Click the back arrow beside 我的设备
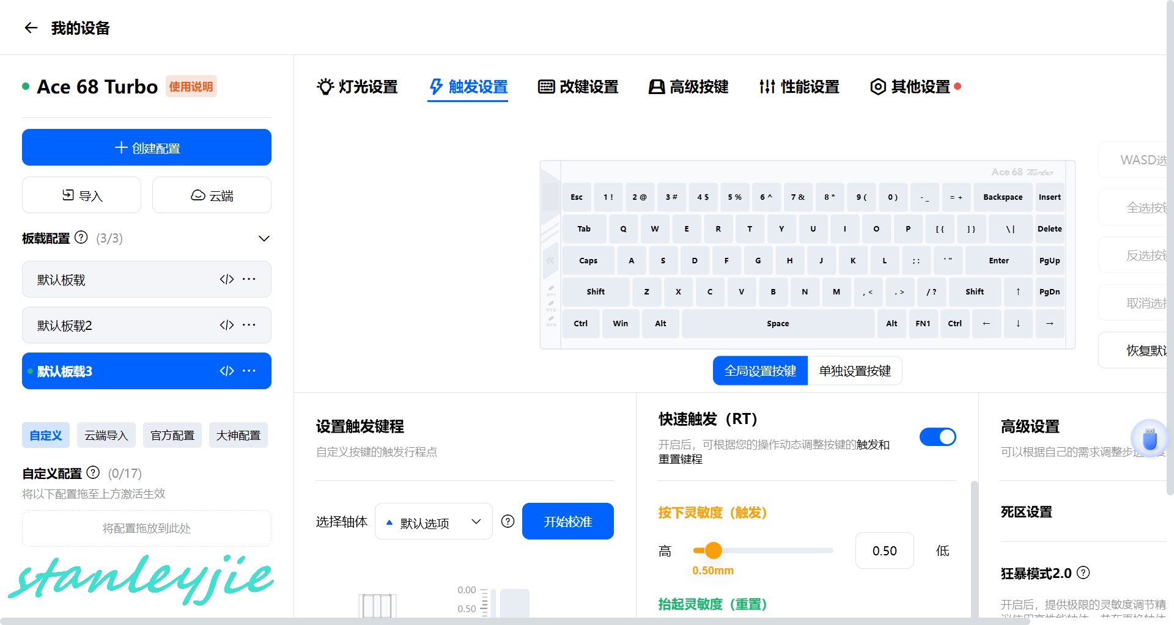This screenshot has width=1174, height=625. pos(31,28)
